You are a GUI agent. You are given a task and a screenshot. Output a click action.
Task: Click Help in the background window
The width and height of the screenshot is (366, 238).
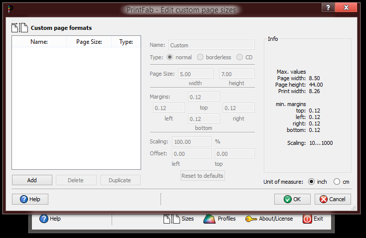pyautogui.click(x=50, y=219)
